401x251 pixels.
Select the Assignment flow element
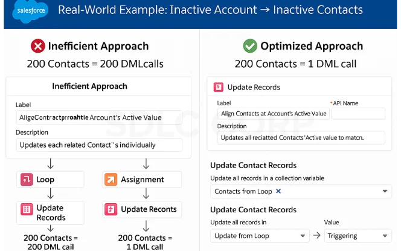coord(142,180)
